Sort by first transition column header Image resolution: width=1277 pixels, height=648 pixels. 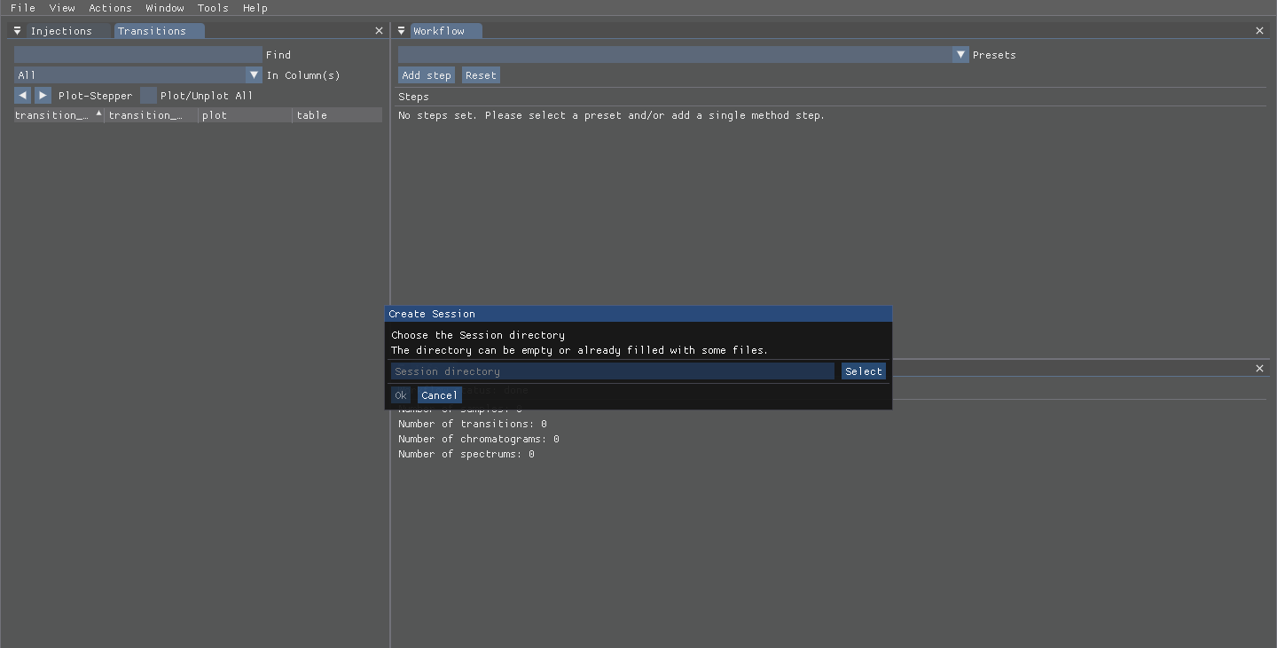pos(59,115)
